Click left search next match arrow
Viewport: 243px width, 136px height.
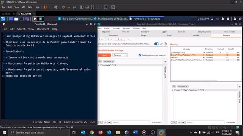click(x=109, y=122)
